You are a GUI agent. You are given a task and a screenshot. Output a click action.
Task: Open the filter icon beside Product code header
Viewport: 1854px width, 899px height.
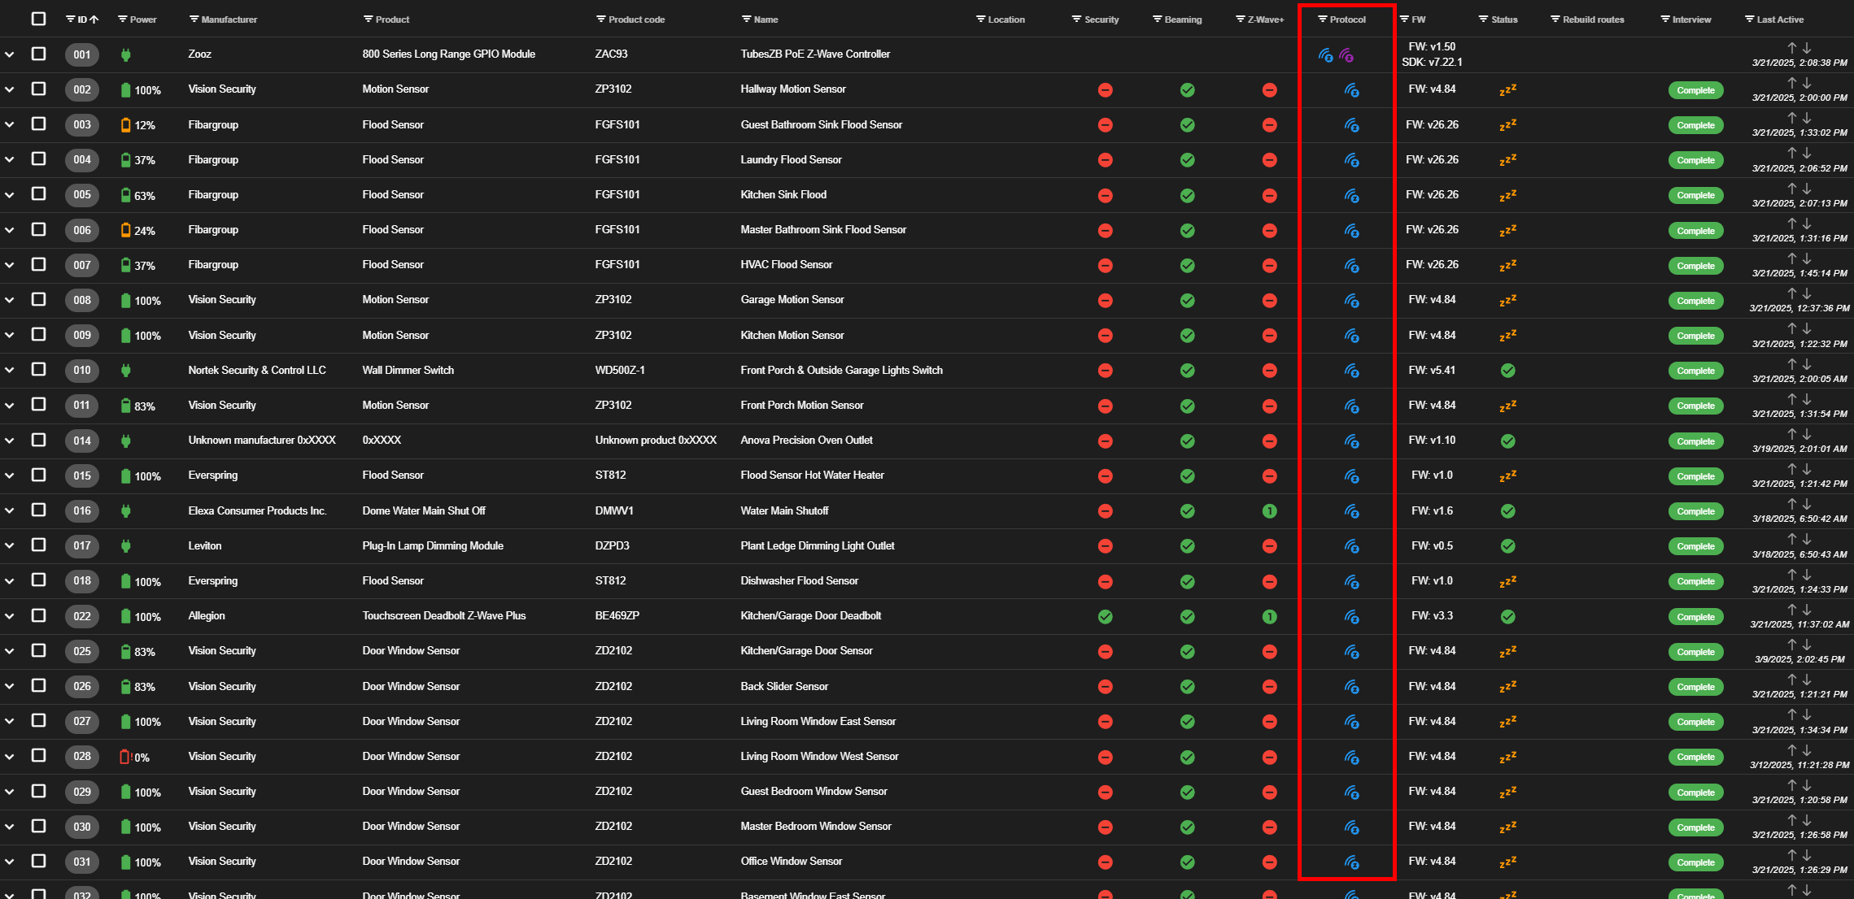[x=601, y=20]
